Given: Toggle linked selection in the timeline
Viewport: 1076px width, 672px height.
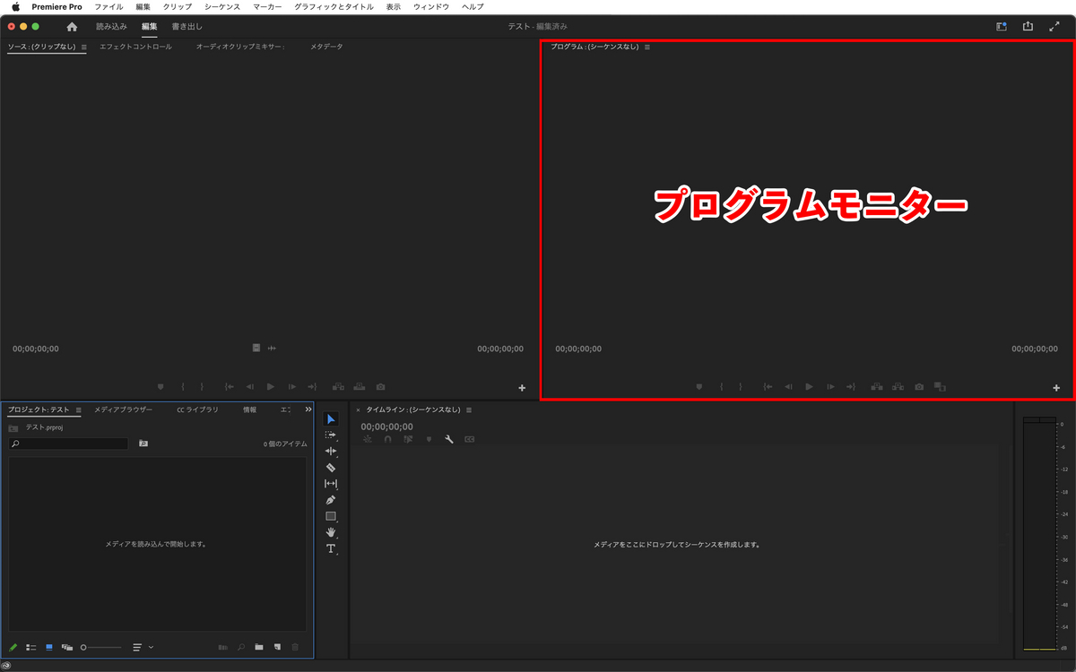Looking at the screenshot, I should click(408, 440).
